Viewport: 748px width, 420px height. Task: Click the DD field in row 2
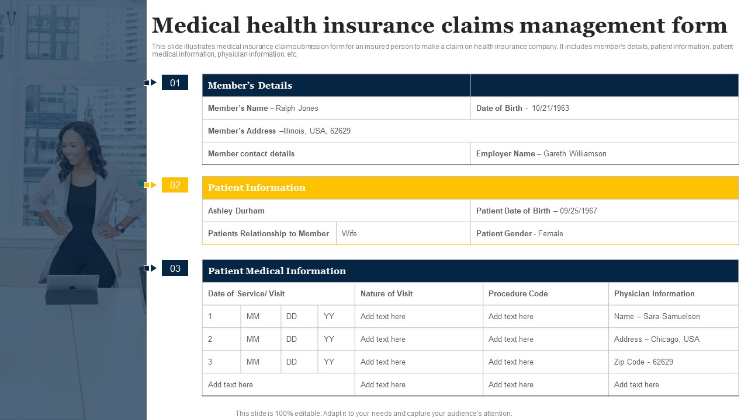(x=299, y=339)
